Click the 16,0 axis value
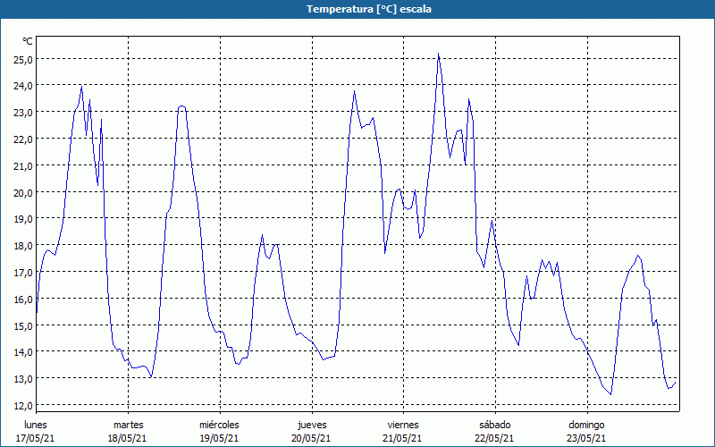 (24, 299)
